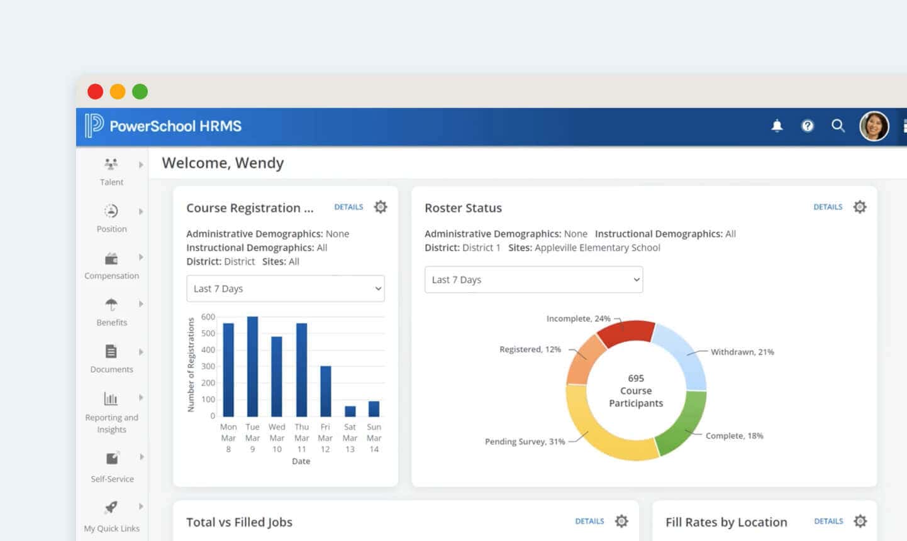907x541 pixels.
Task: Expand the Documents submenu arrow
Action: point(141,351)
